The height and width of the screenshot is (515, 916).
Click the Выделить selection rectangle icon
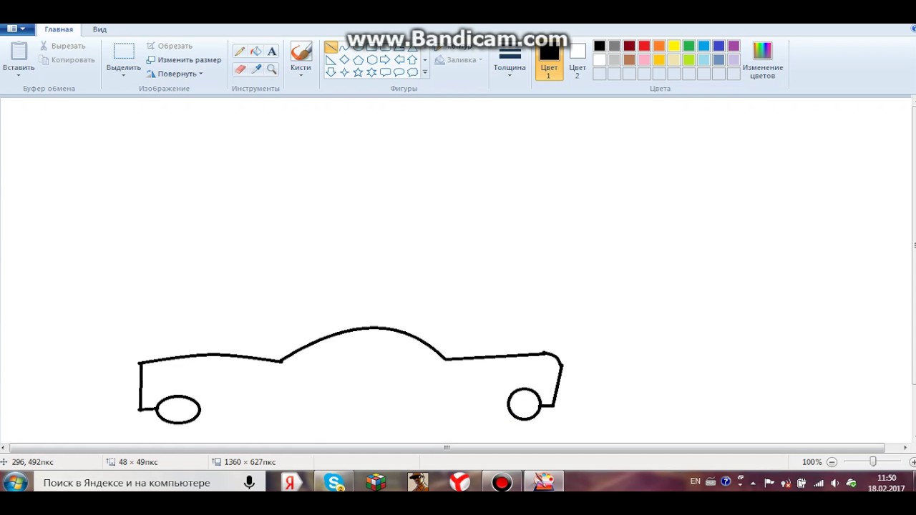(124, 51)
